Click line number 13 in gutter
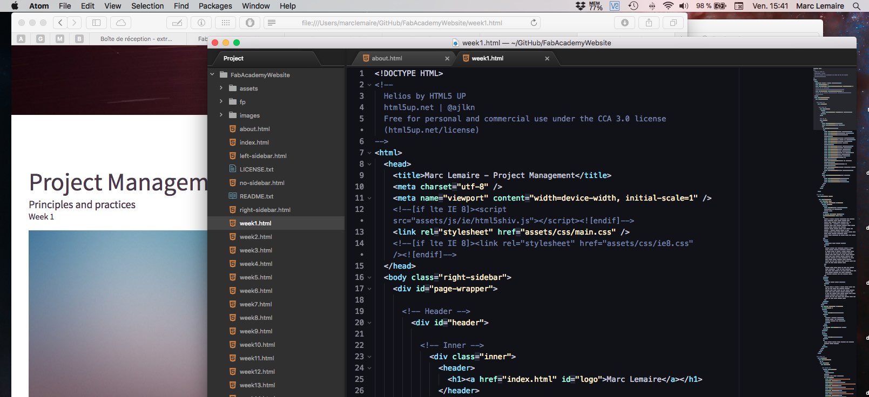Screen dimensions: 869x397 click(359, 232)
